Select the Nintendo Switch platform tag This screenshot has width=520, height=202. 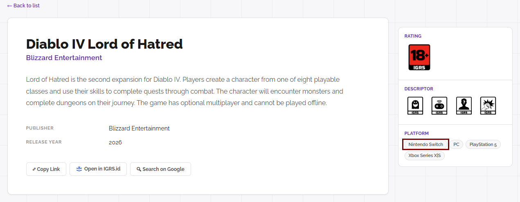coord(425,144)
